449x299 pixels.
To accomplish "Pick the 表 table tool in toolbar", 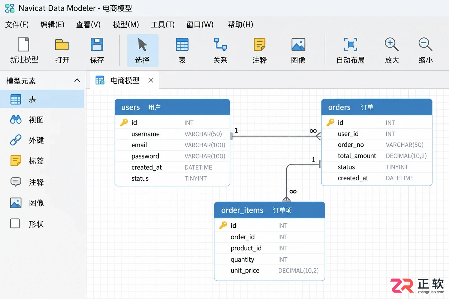I will 182,50.
